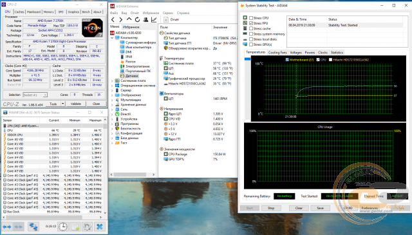The height and width of the screenshot is (235, 412).
Task: Click the Stop button in stability test
Action: (x=271, y=208)
